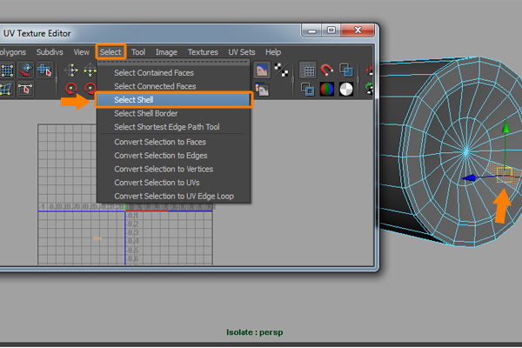This screenshot has height=348, width=522.
Task: Click the flip UVs arrows icon
Action: pyautogui.click(x=71, y=70)
